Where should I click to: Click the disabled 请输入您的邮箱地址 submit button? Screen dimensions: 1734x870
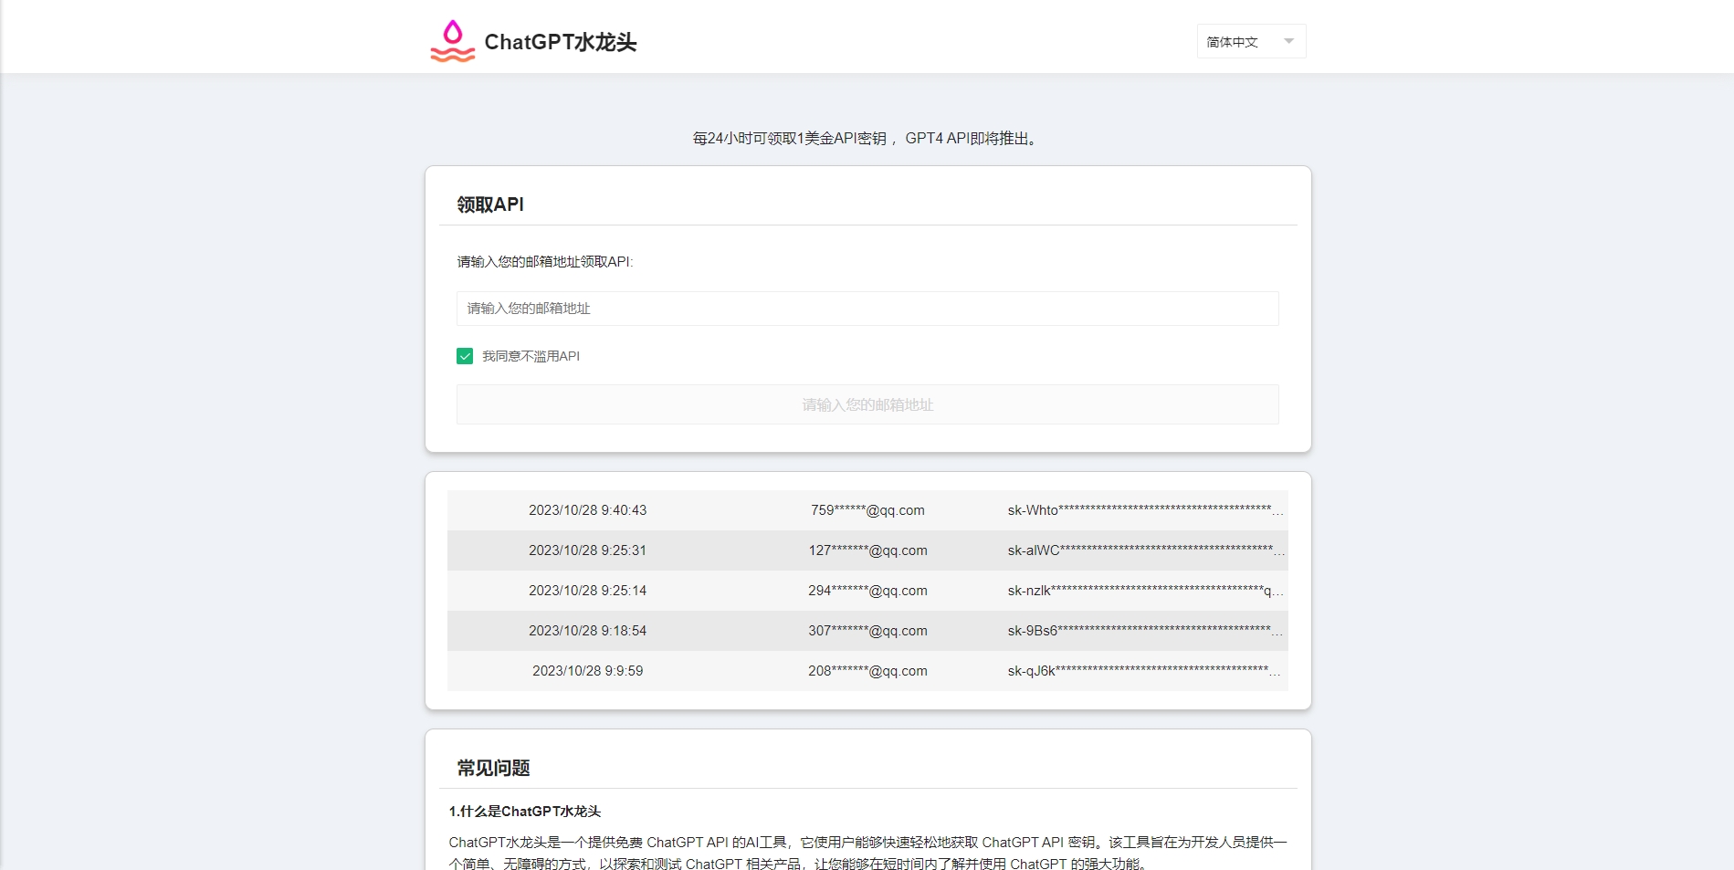[867, 404]
